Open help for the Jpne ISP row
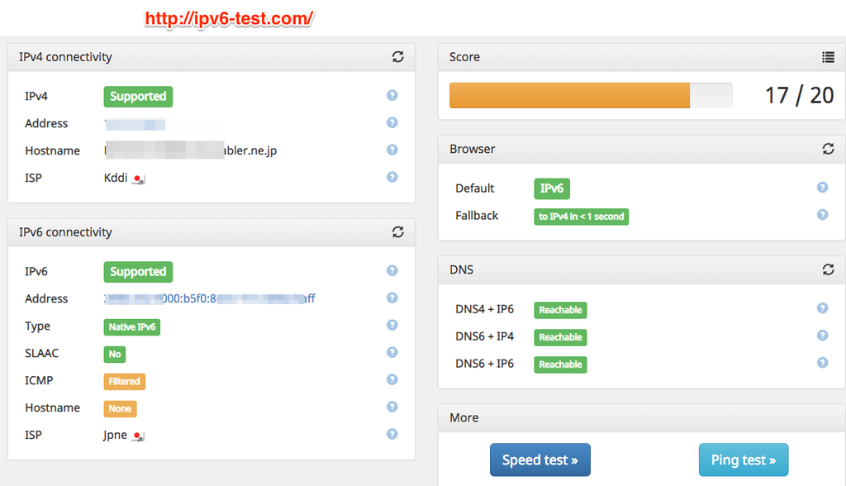The width and height of the screenshot is (846, 486). [x=392, y=434]
